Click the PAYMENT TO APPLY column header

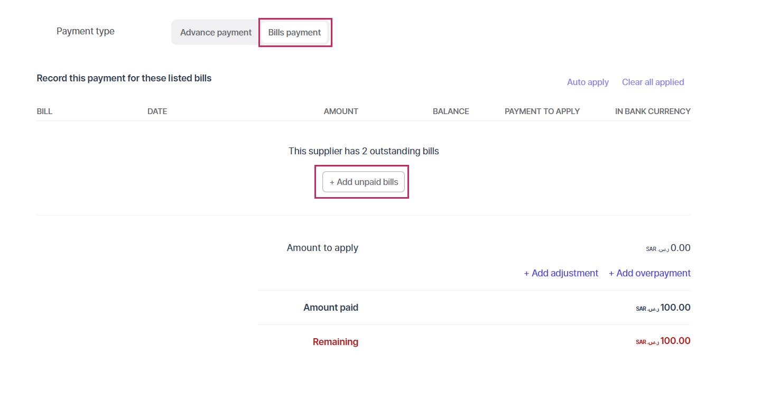point(542,111)
